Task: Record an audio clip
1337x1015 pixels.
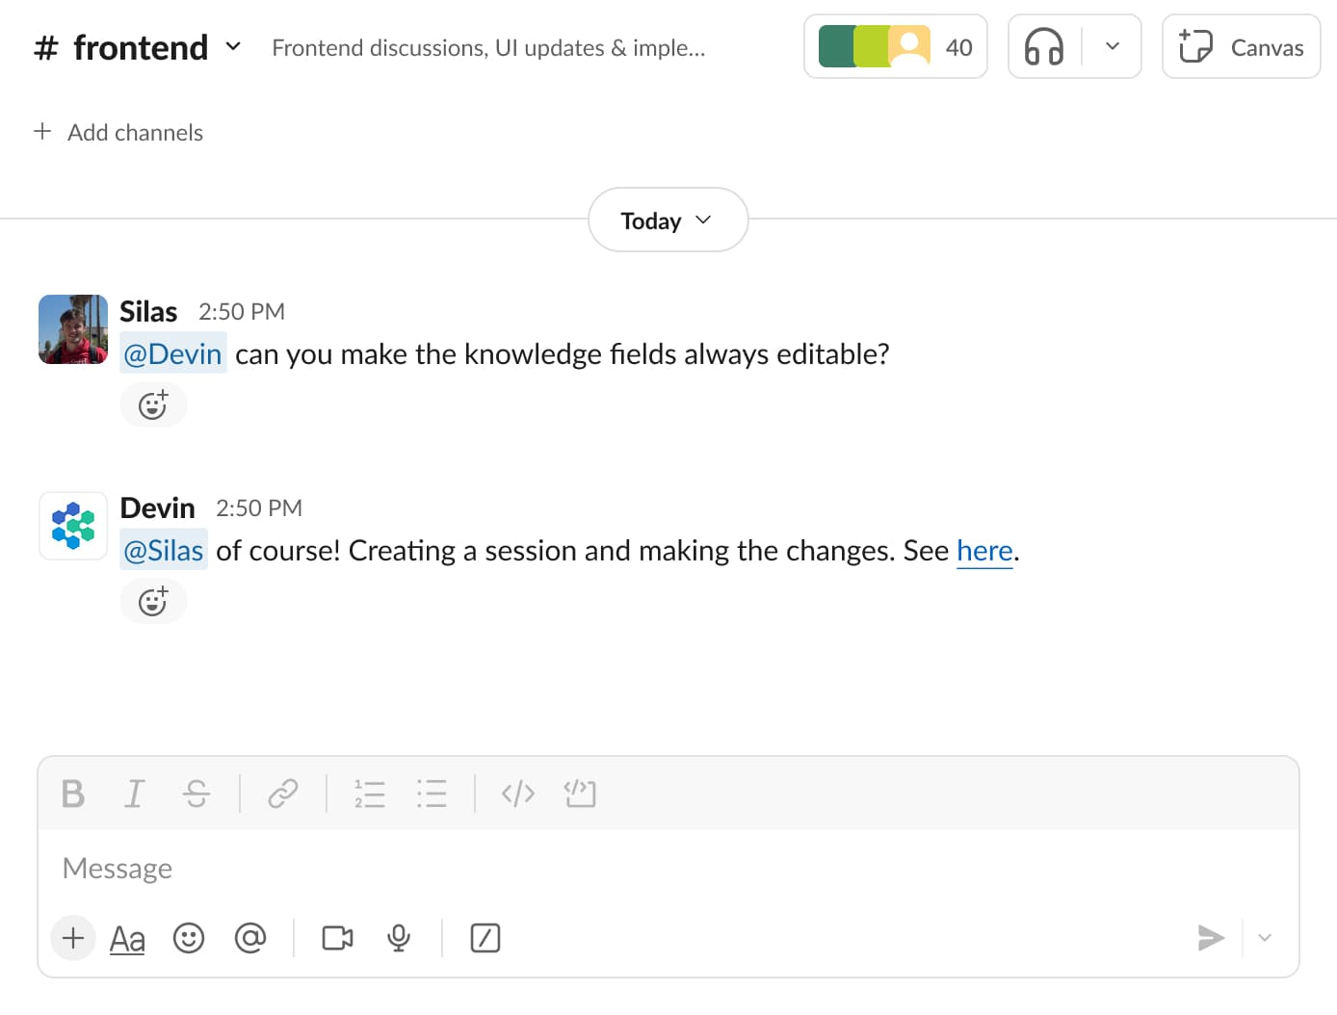Action: (398, 937)
